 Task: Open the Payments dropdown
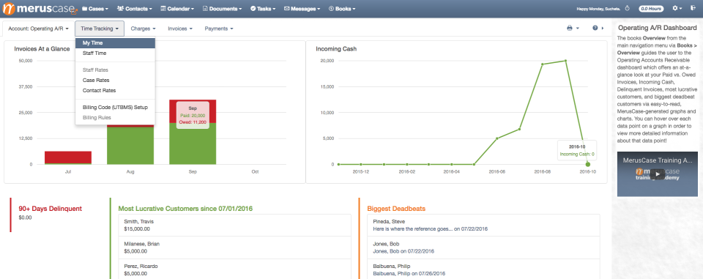219,29
